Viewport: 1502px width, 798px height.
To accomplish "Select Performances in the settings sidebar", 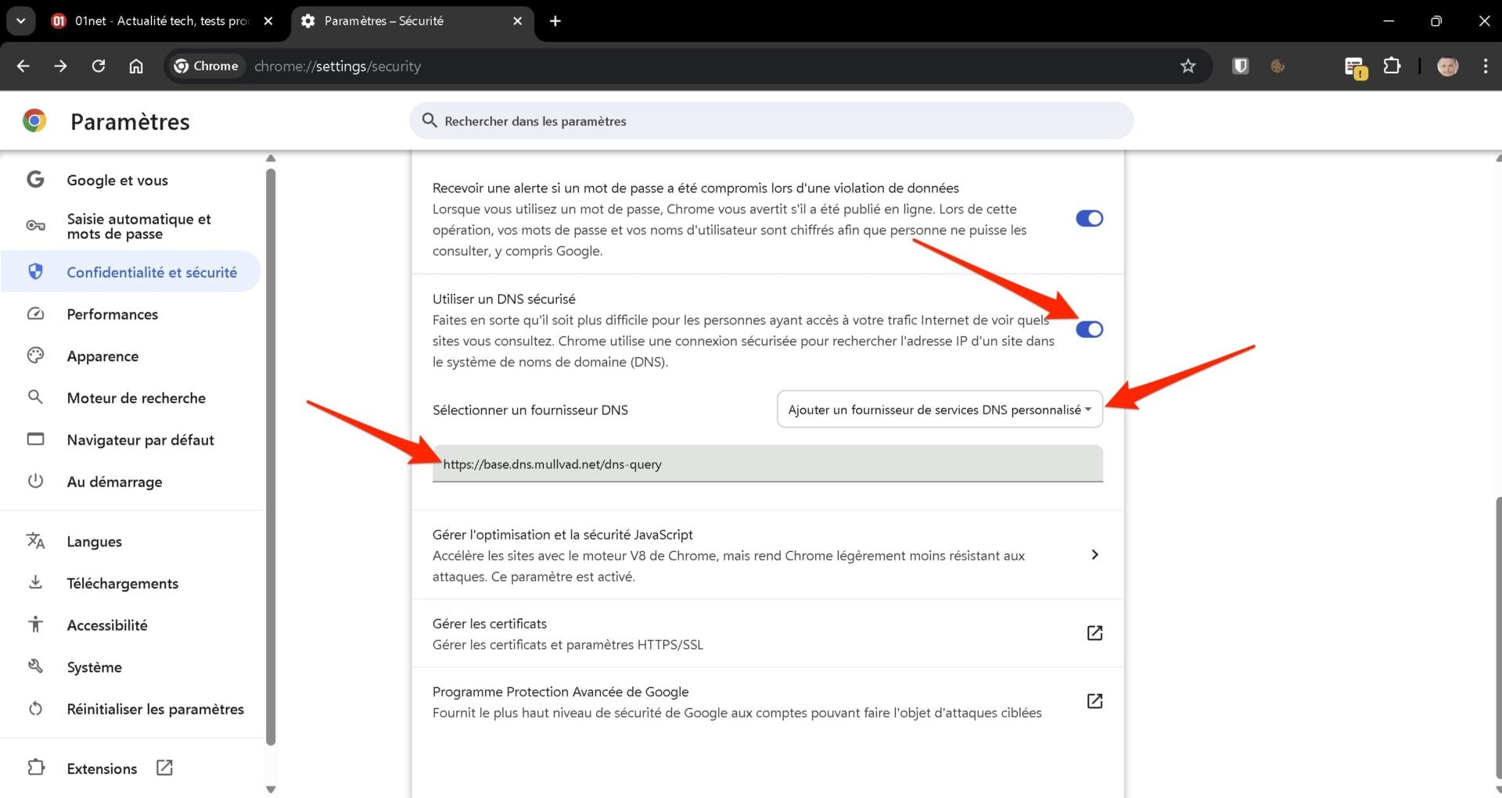I will click(x=112, y=314).
